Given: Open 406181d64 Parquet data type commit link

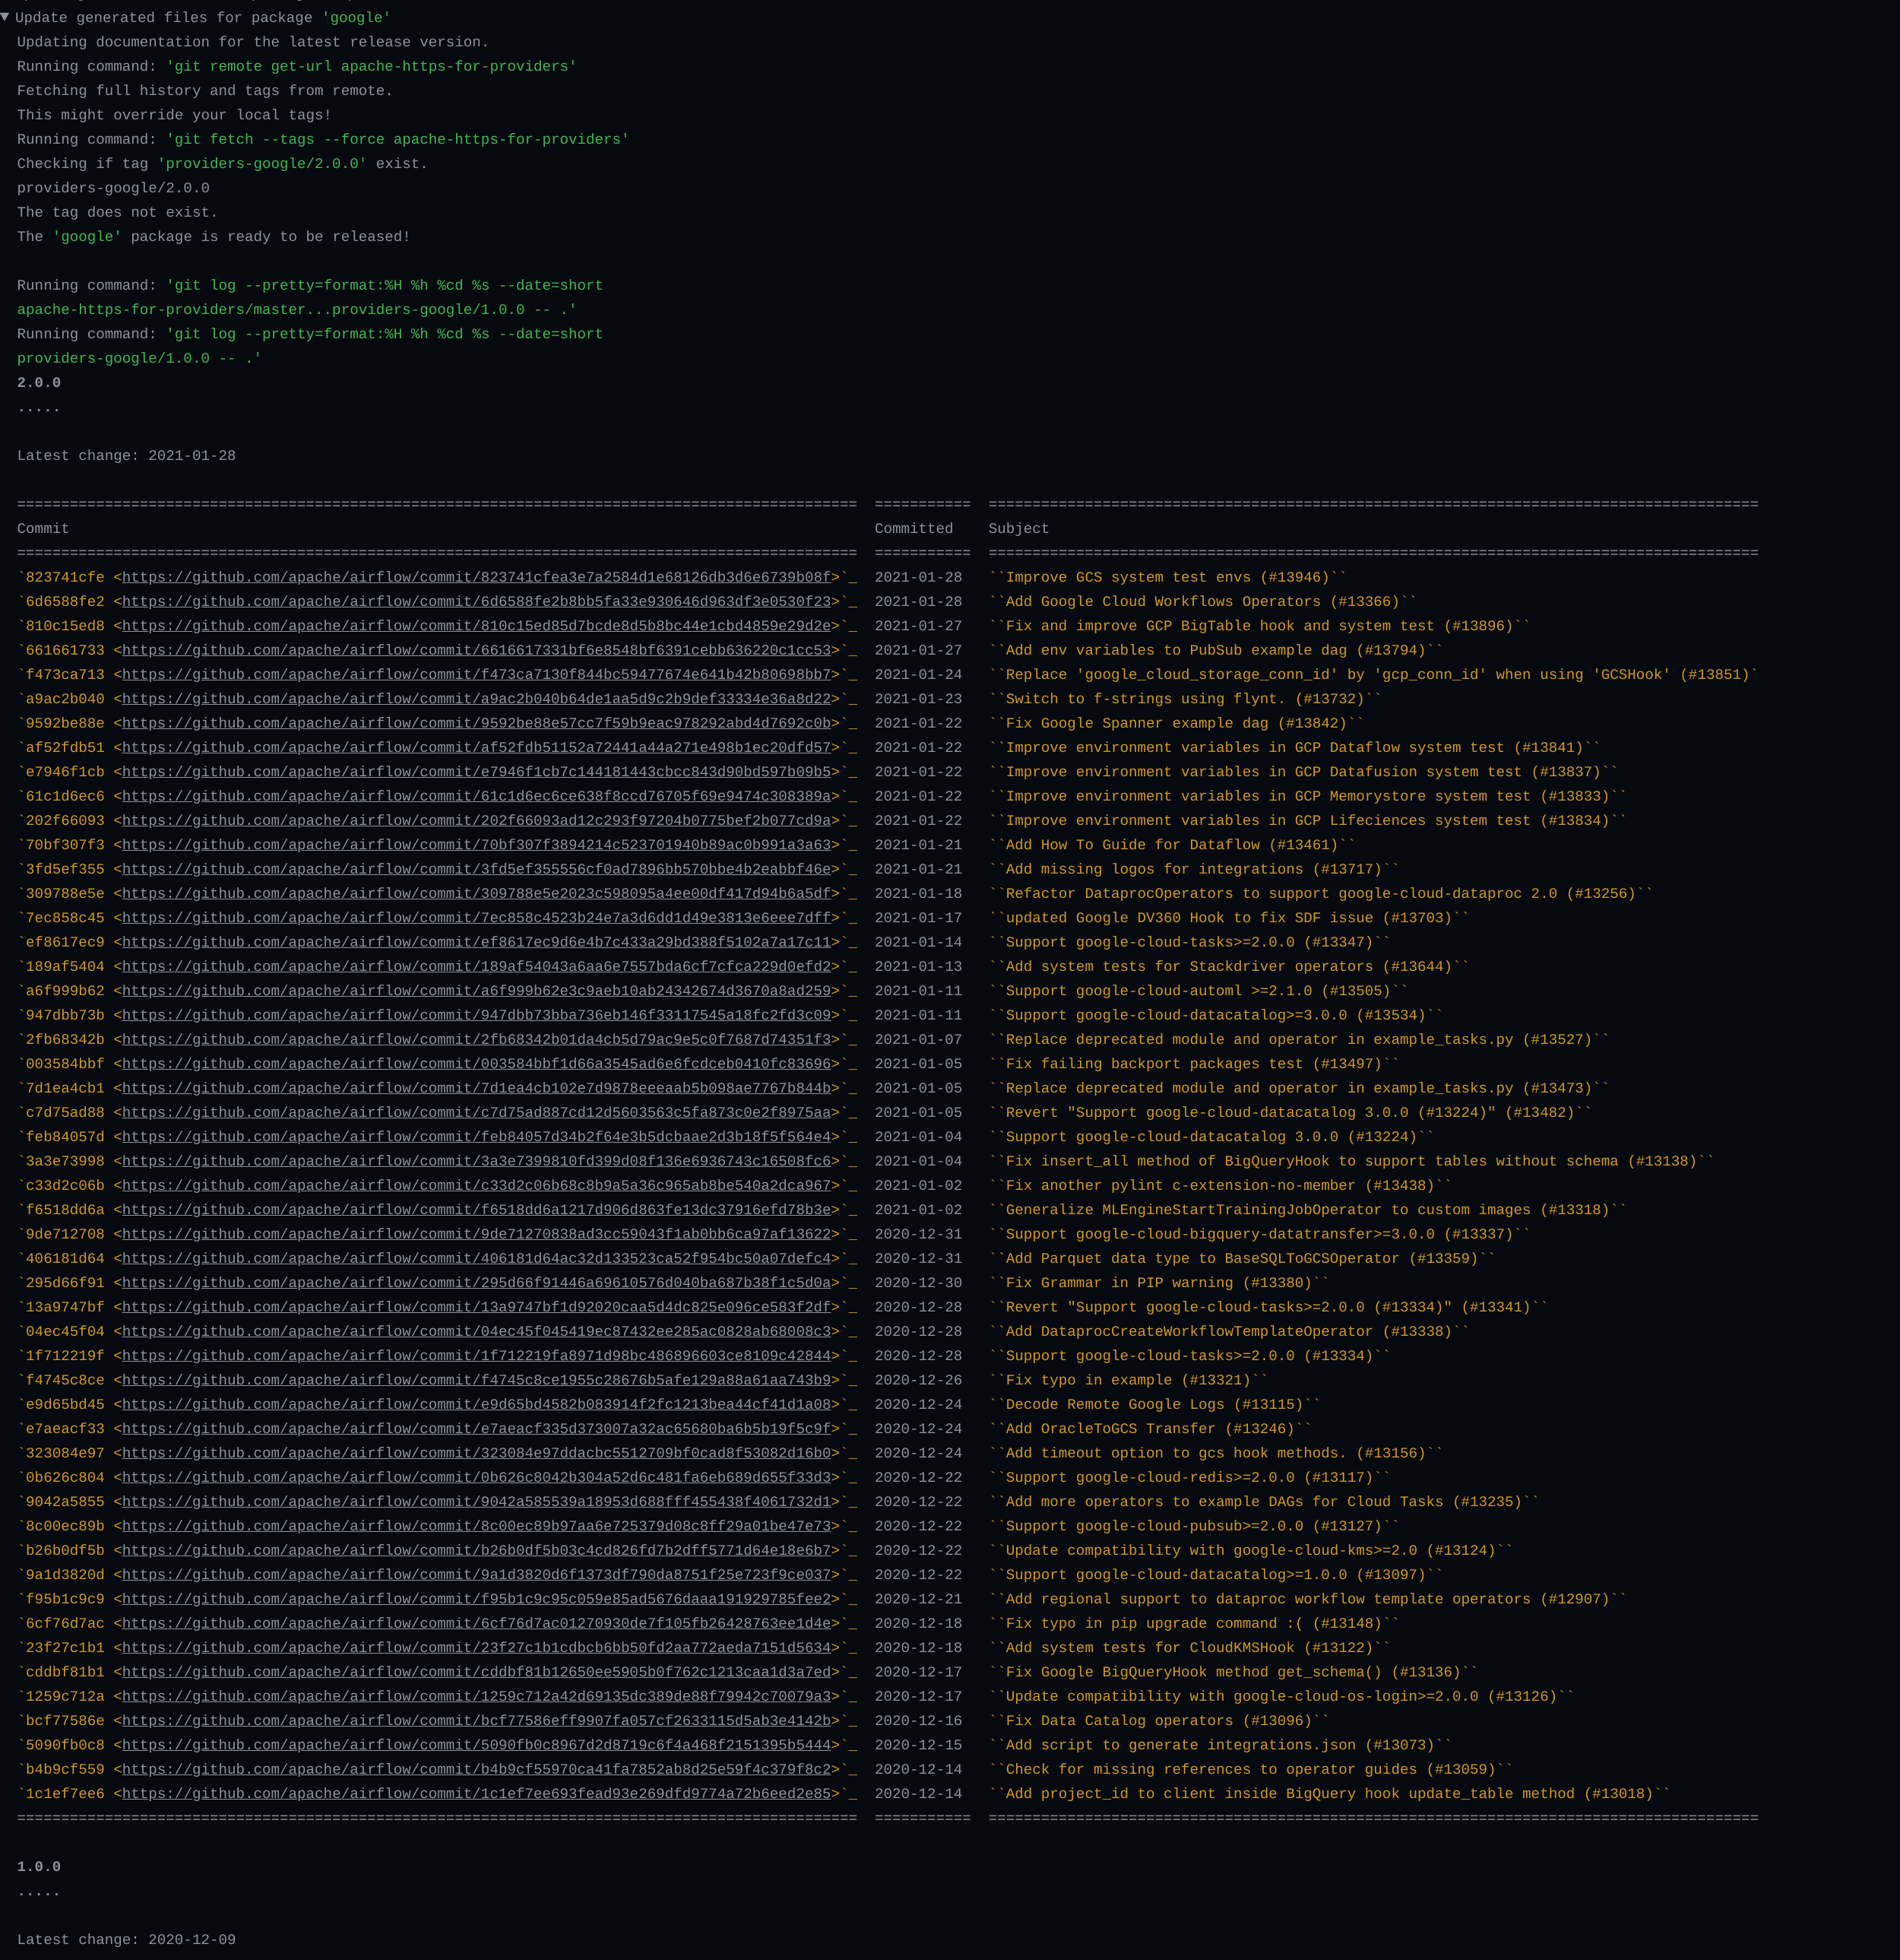Looking at the screenshot, I should click(476, 1258).
